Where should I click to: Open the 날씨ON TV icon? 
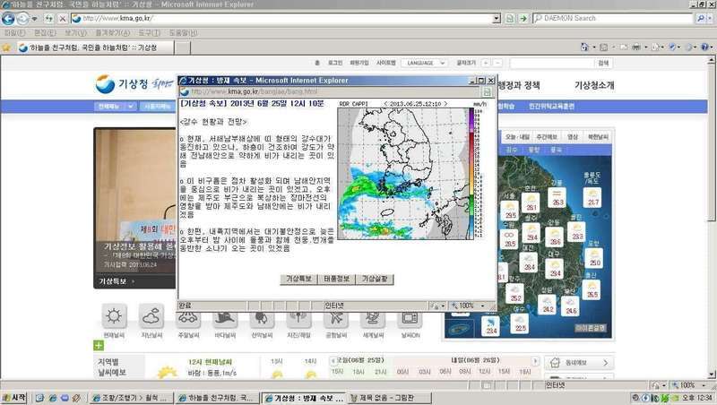tap(410, 320)
